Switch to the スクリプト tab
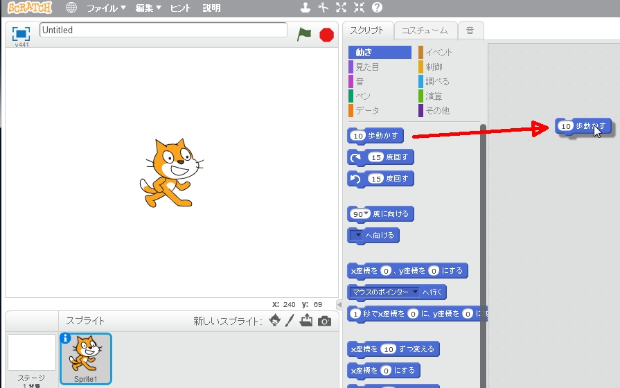620x388 pixels. 367,30
